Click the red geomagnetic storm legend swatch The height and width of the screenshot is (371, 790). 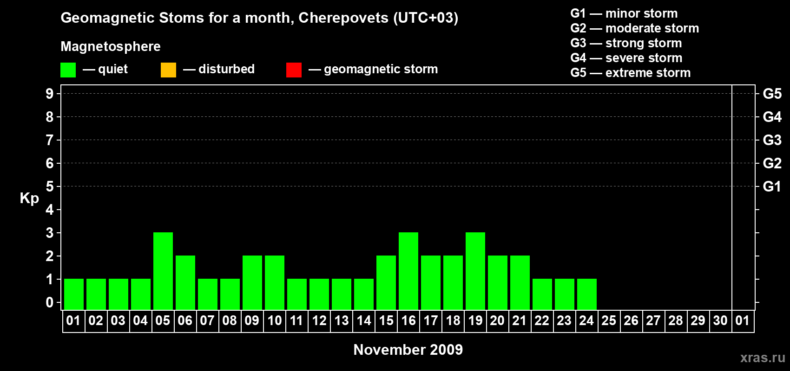(x=294, y=70)
